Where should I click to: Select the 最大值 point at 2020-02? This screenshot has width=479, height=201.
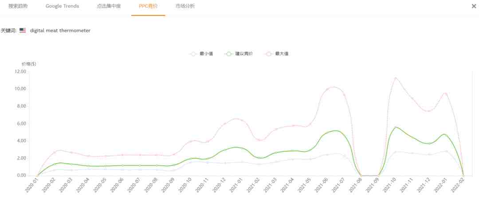(55, 152)
